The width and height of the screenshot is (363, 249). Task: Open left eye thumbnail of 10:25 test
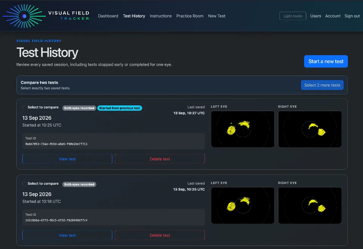click(x=243, y=129)
